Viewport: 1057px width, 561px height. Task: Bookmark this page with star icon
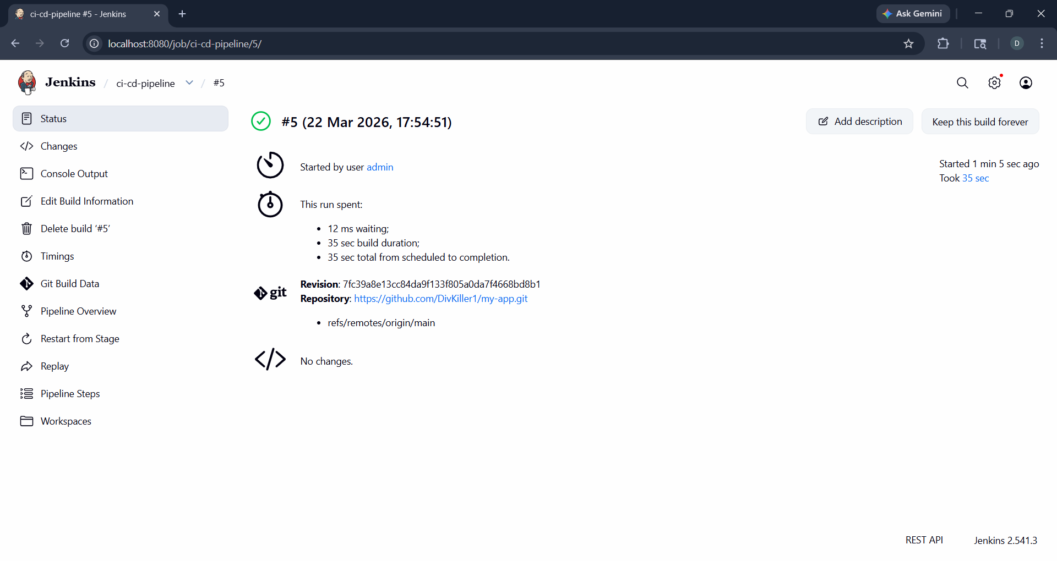(908, 43)
